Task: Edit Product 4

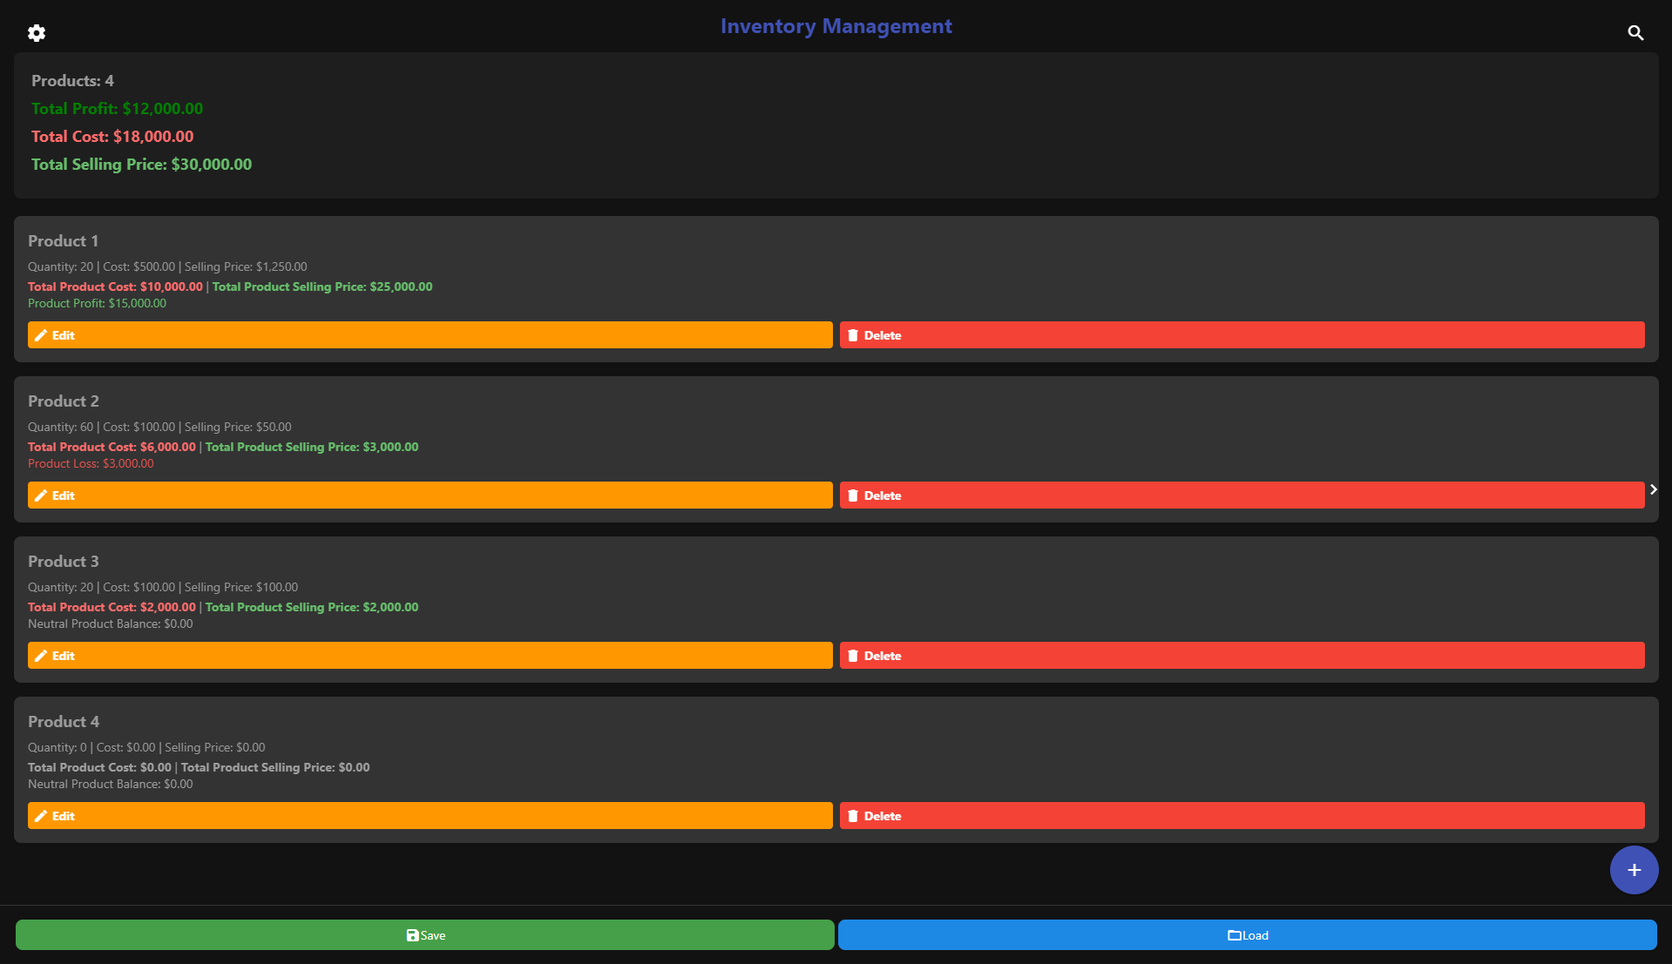Action: (x=430, y=816)
